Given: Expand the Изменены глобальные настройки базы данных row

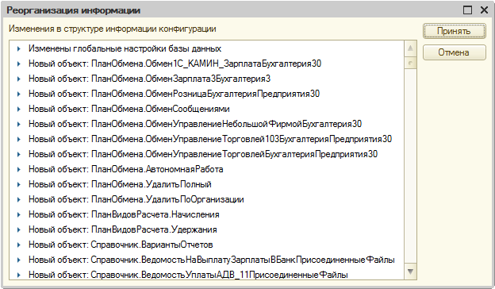Looking at the screenshot, I should pos(18,48).
